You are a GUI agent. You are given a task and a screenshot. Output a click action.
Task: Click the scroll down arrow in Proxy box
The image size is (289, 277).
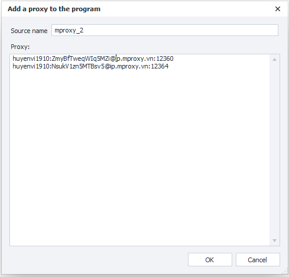pos(274,240)
